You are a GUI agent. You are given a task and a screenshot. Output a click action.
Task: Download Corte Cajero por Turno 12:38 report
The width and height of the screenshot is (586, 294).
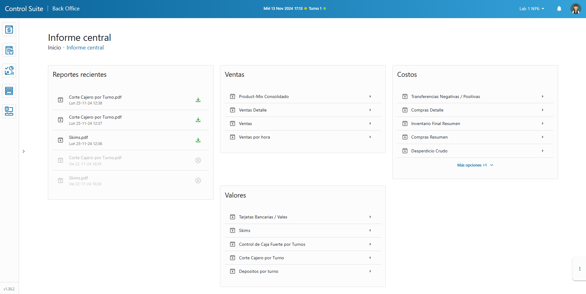click(x=198, y=100)
